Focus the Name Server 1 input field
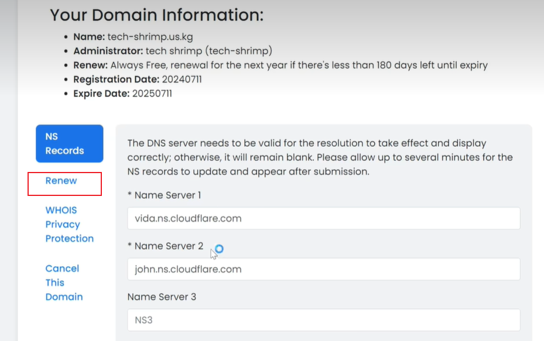This screenshot has height=341, width=544. point(324,218)
